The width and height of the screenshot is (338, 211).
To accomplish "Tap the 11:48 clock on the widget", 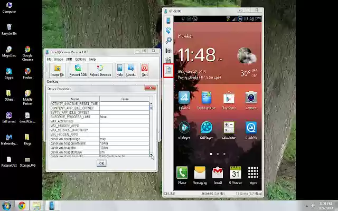I will pyautogui.click(x=196, y=55).
